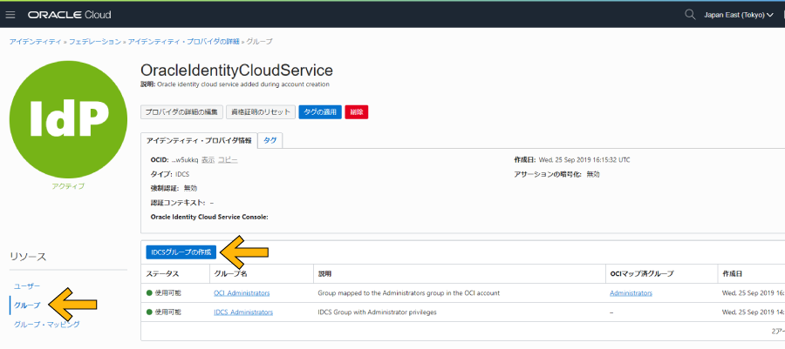Click the アクティブ status label
This screenshot has height=349, width=785.
click(x=68, y=186)
